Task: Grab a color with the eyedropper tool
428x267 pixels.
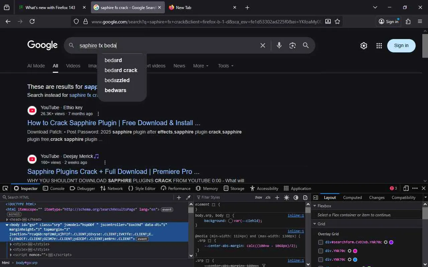Action: tap(188, 198)
